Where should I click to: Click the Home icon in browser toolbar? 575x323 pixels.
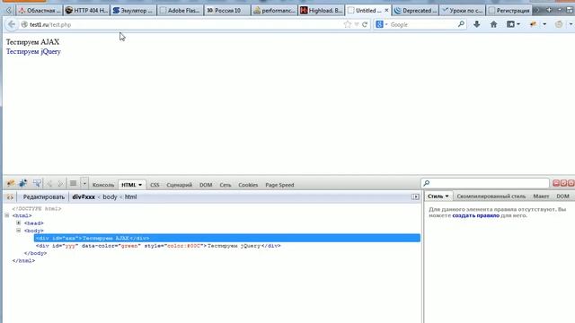click(x=493, y=24)
